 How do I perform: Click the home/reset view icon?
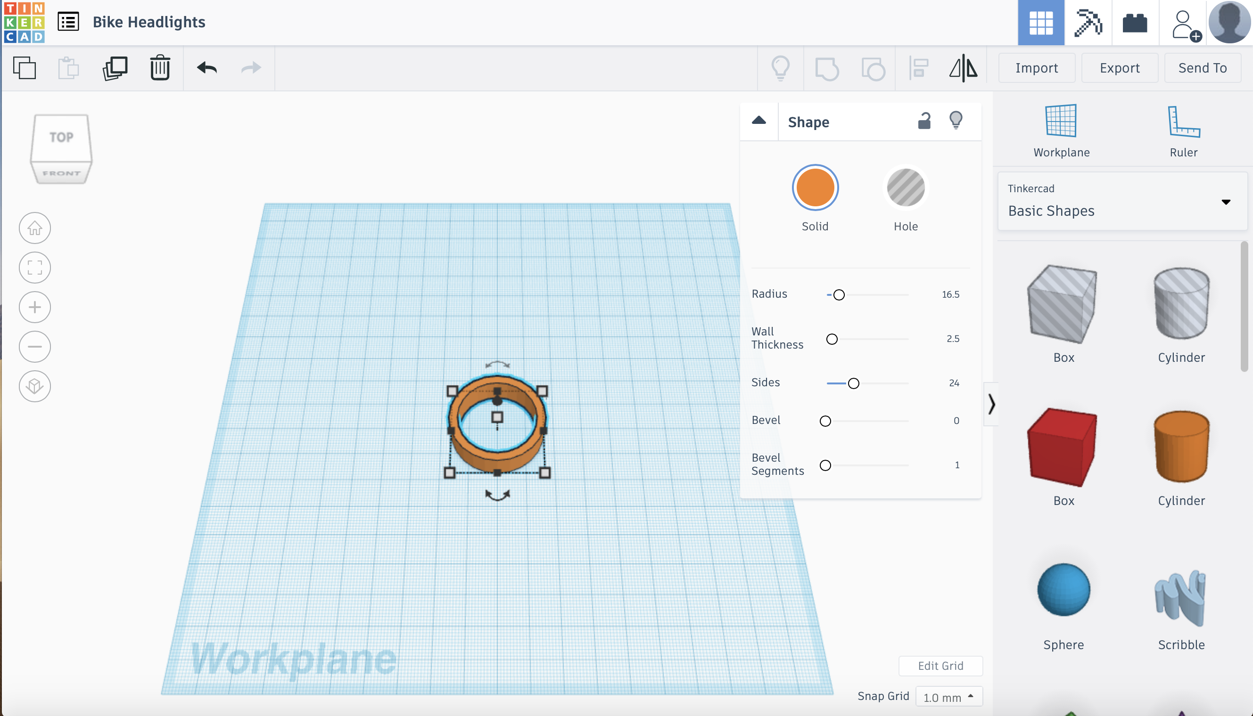pyautogui.click(x=35, y=228)
